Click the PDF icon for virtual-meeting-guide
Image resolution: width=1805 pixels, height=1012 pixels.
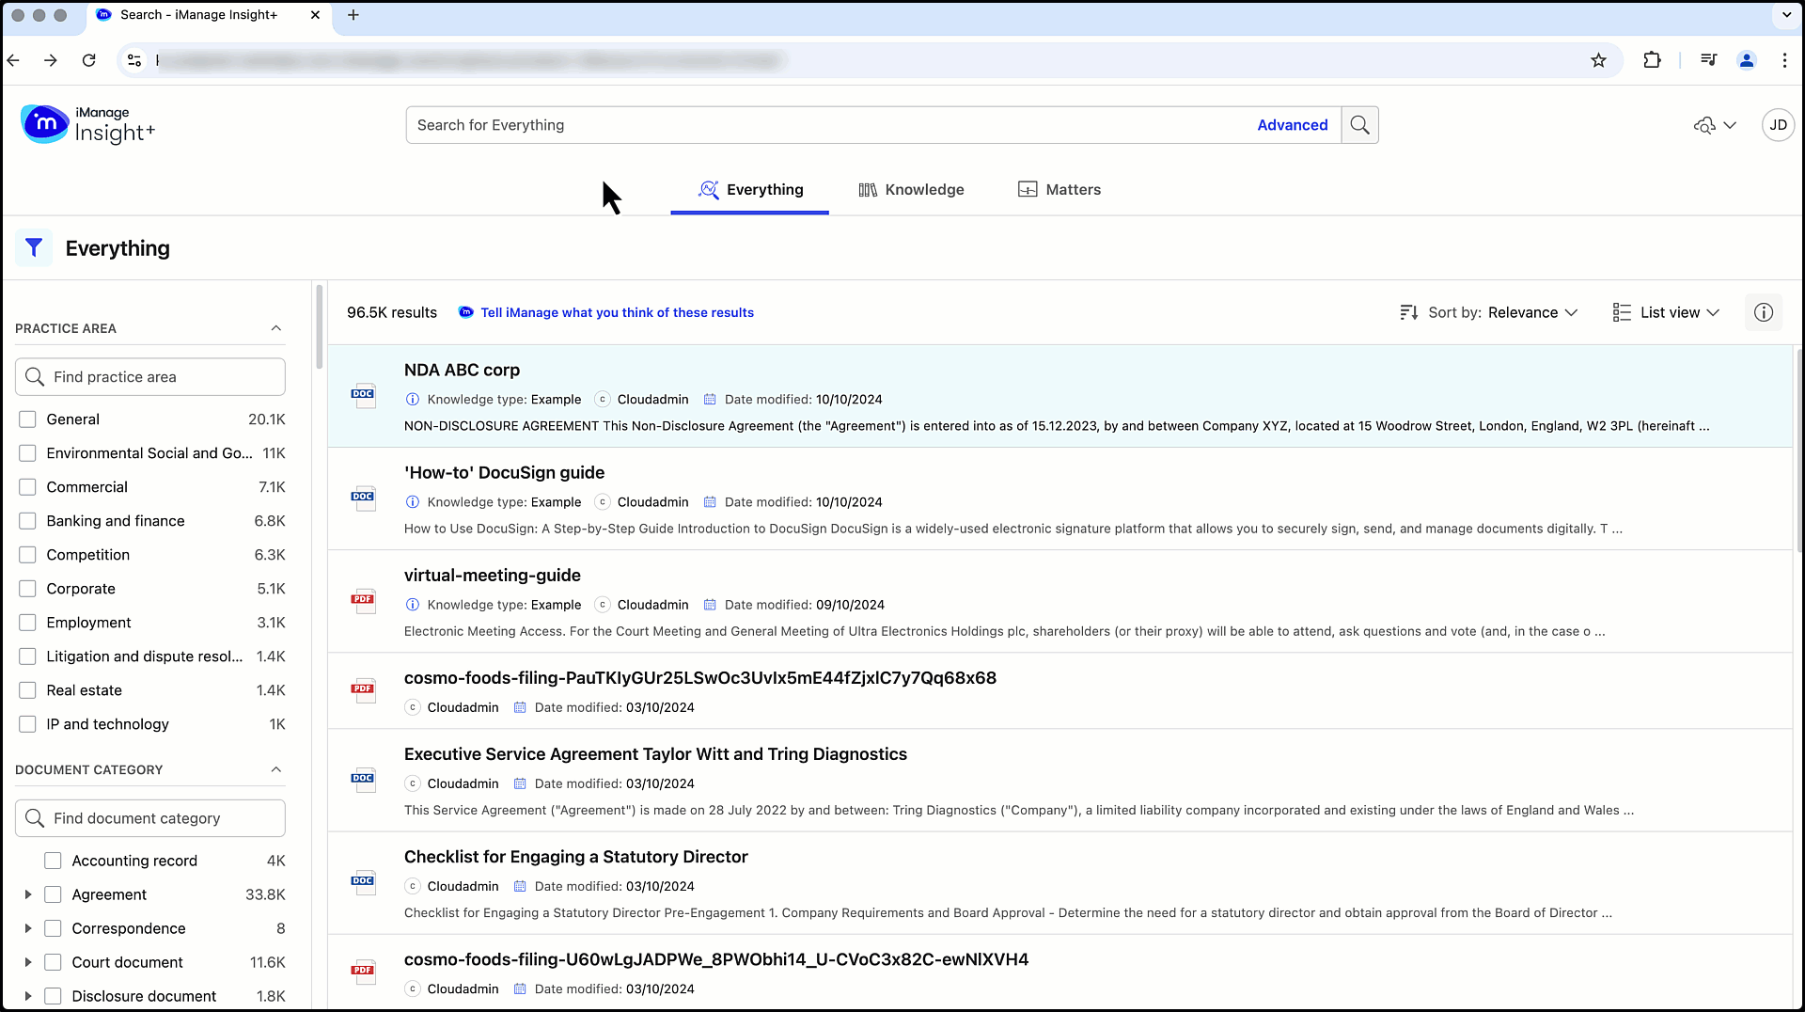[x=363, y=600]
